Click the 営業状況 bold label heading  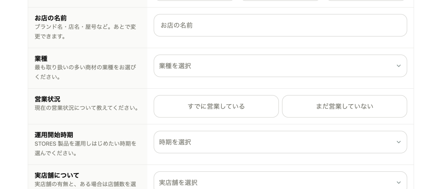pos(47,99)
